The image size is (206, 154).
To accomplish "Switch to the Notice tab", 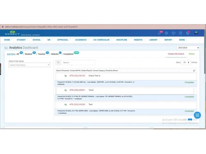I will tap(192, 54).
